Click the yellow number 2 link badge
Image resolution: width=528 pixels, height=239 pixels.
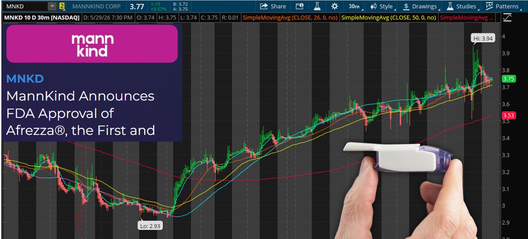(x=62, y=6)
